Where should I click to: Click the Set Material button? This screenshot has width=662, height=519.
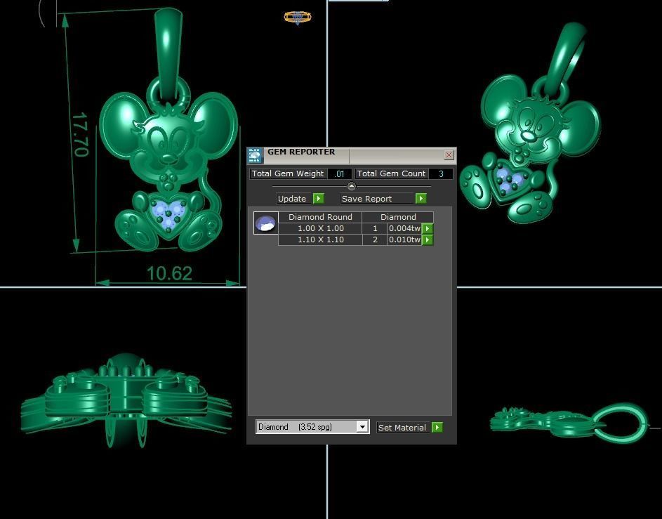point(402,427)
